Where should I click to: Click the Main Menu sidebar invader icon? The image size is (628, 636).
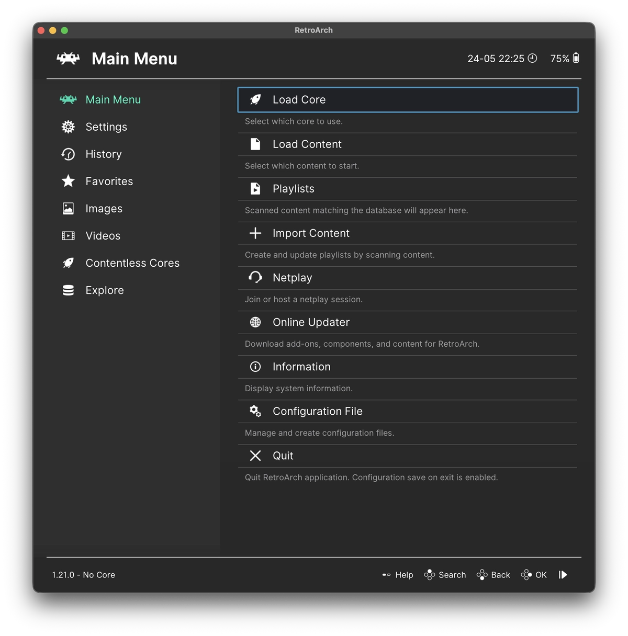68,99
